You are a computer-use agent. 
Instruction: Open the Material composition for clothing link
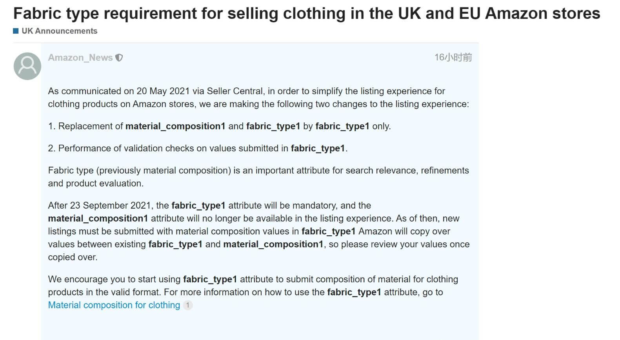(114, 305)
